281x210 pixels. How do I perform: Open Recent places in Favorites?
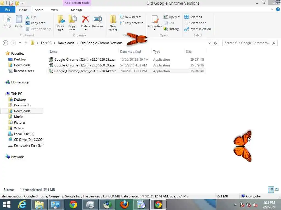(24, 71)
